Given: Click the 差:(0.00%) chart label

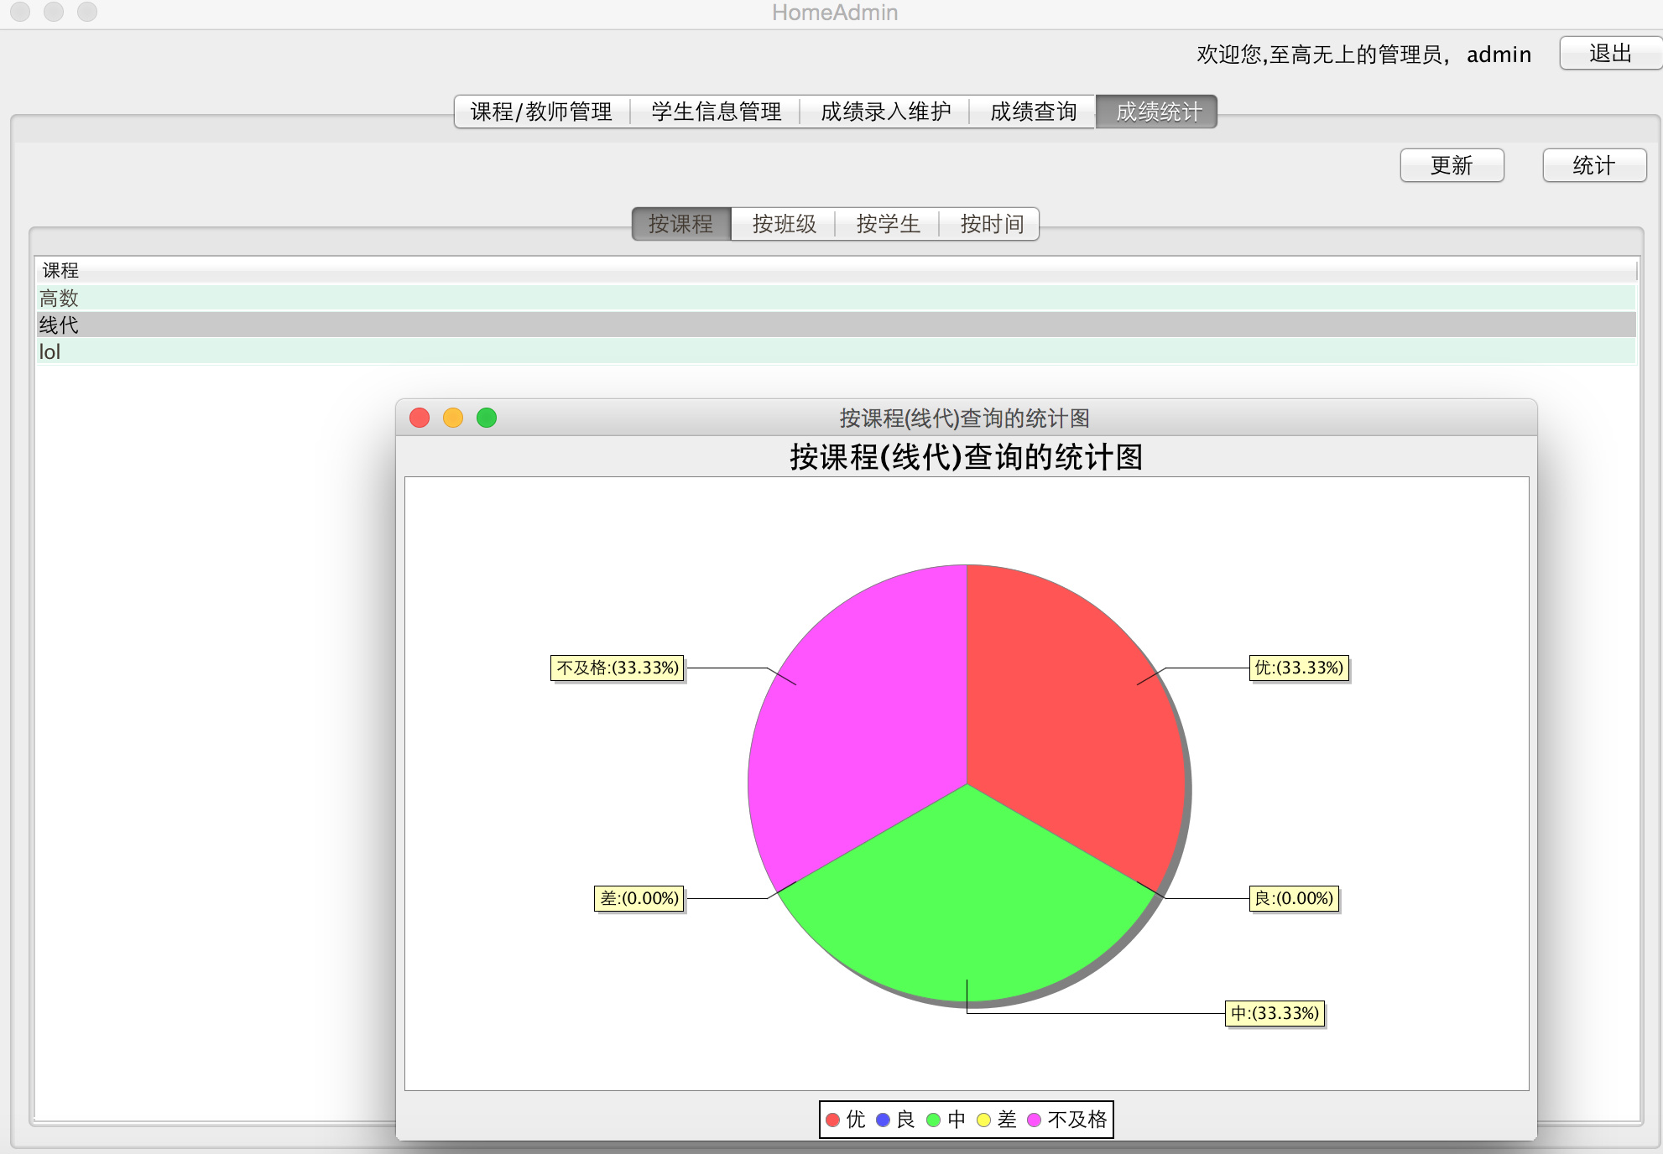Looking at the screenshot, I should [x=639, y=898].
